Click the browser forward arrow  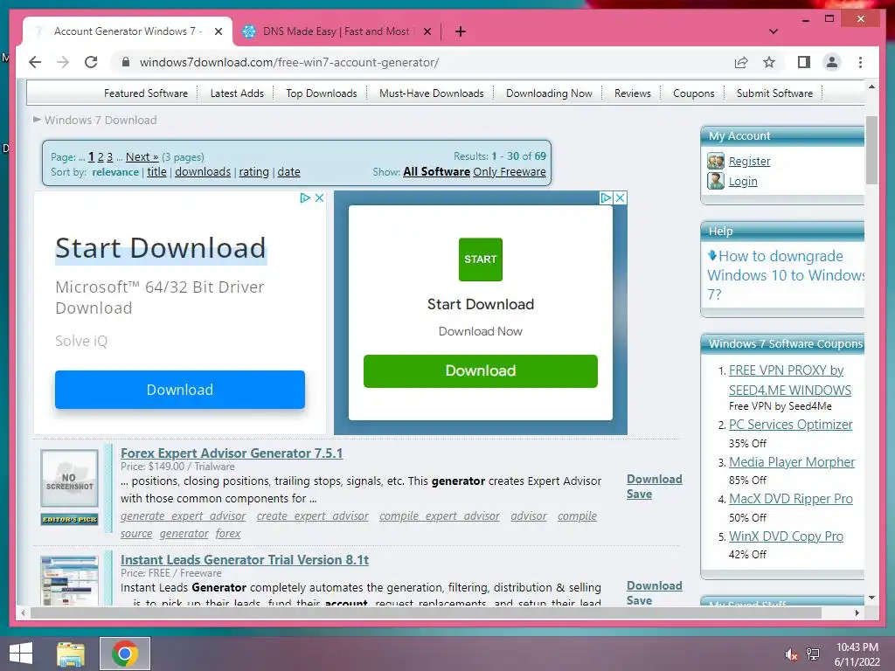click(63, 62)
